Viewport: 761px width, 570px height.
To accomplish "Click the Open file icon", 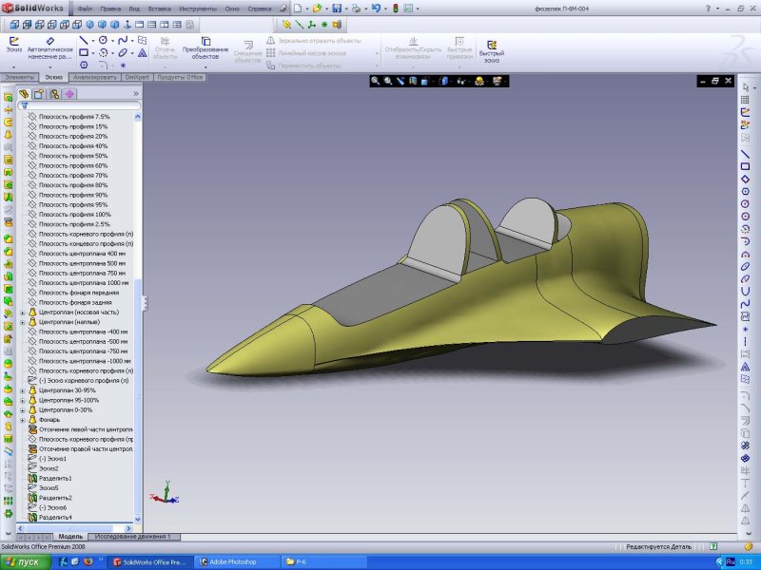I will tap(317, 9).
